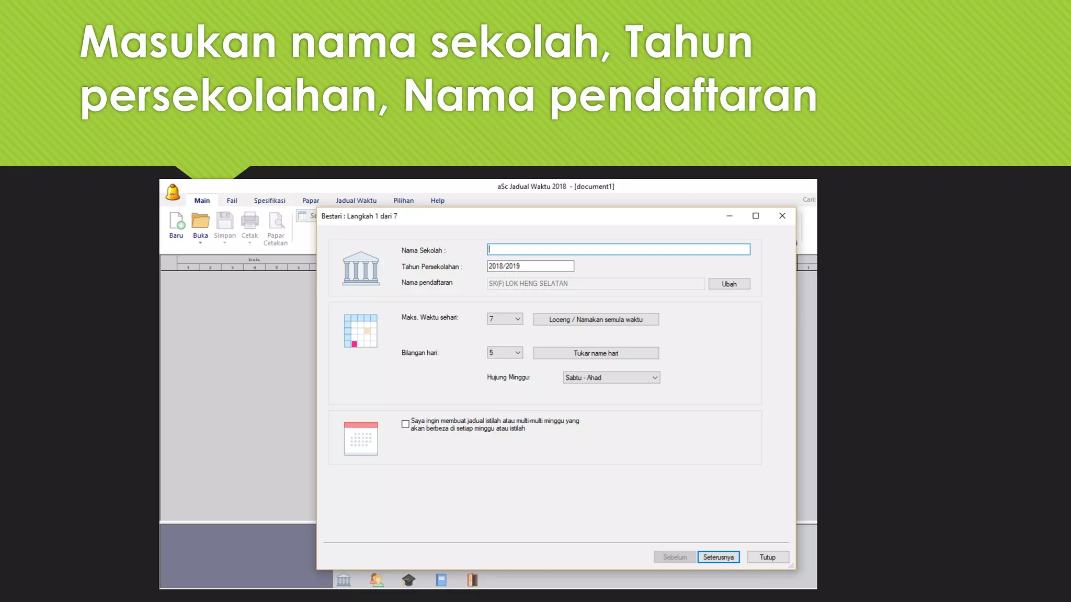Screen dimensions: 1071x602
Task: Click the school building icon in bottom toolbar
Action: pyautogui.click(x=344, y=580)
